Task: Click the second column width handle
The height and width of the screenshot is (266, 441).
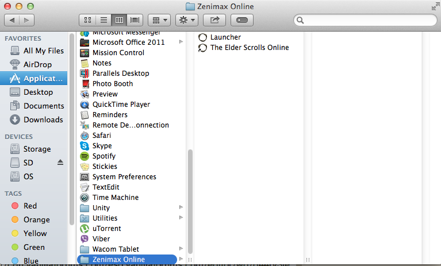Action: (308, 260)
